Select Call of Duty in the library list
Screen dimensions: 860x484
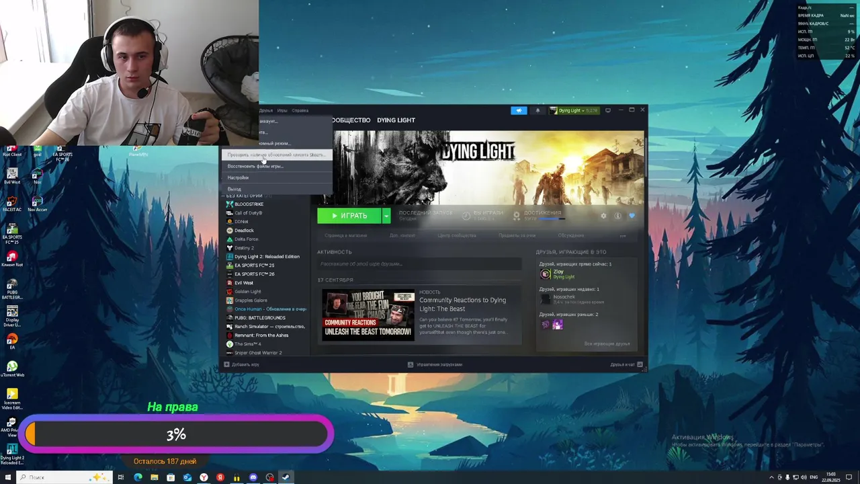point(248,213)
